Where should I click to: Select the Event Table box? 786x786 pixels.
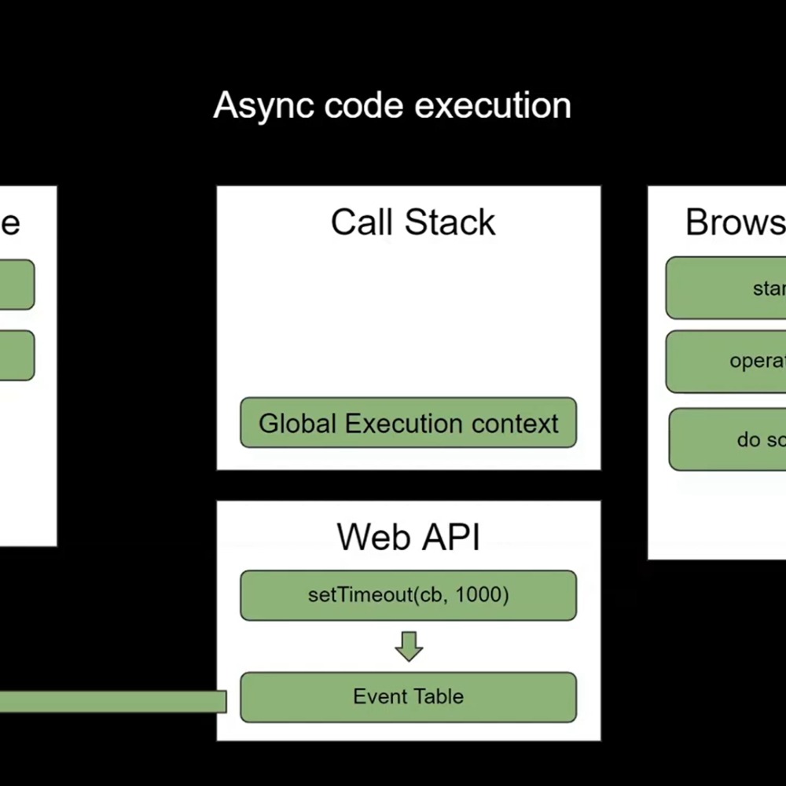click(x=409, y=697)
